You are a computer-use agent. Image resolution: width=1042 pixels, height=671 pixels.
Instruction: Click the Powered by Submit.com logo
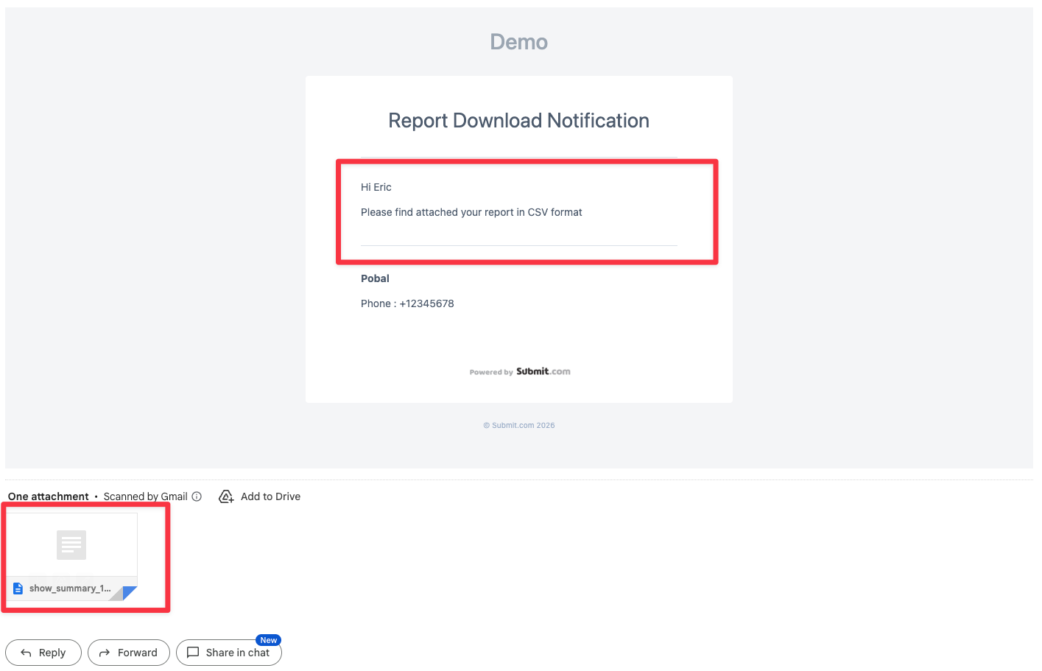pyautogui.click(x=520, y=372)
